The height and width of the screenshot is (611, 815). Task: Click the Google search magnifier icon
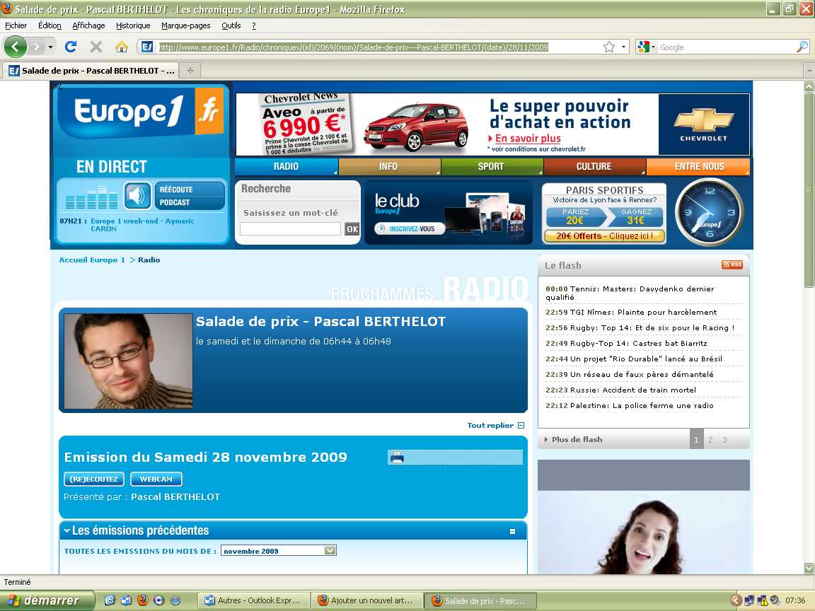(x=802, y=47)
